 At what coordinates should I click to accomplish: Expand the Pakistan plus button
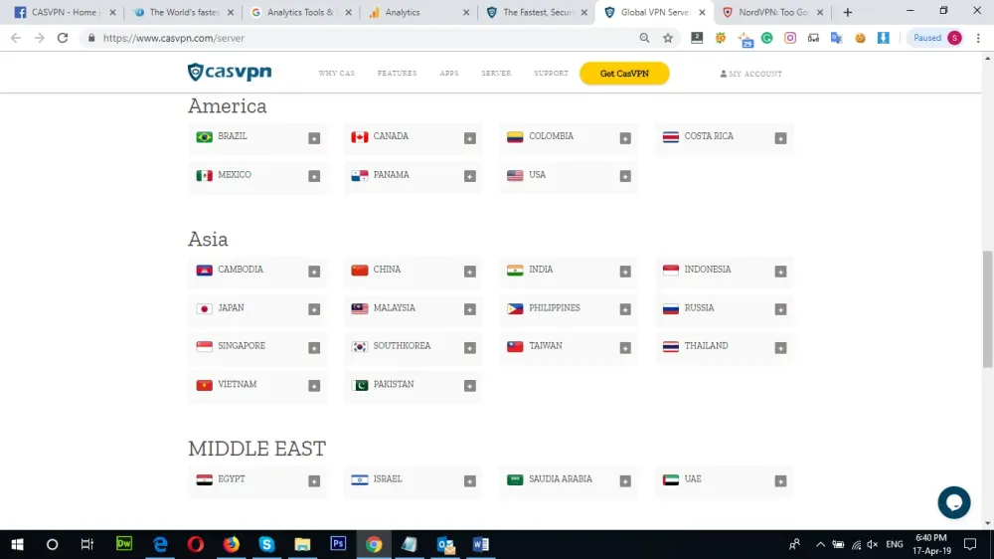click(x=470, y=386)
